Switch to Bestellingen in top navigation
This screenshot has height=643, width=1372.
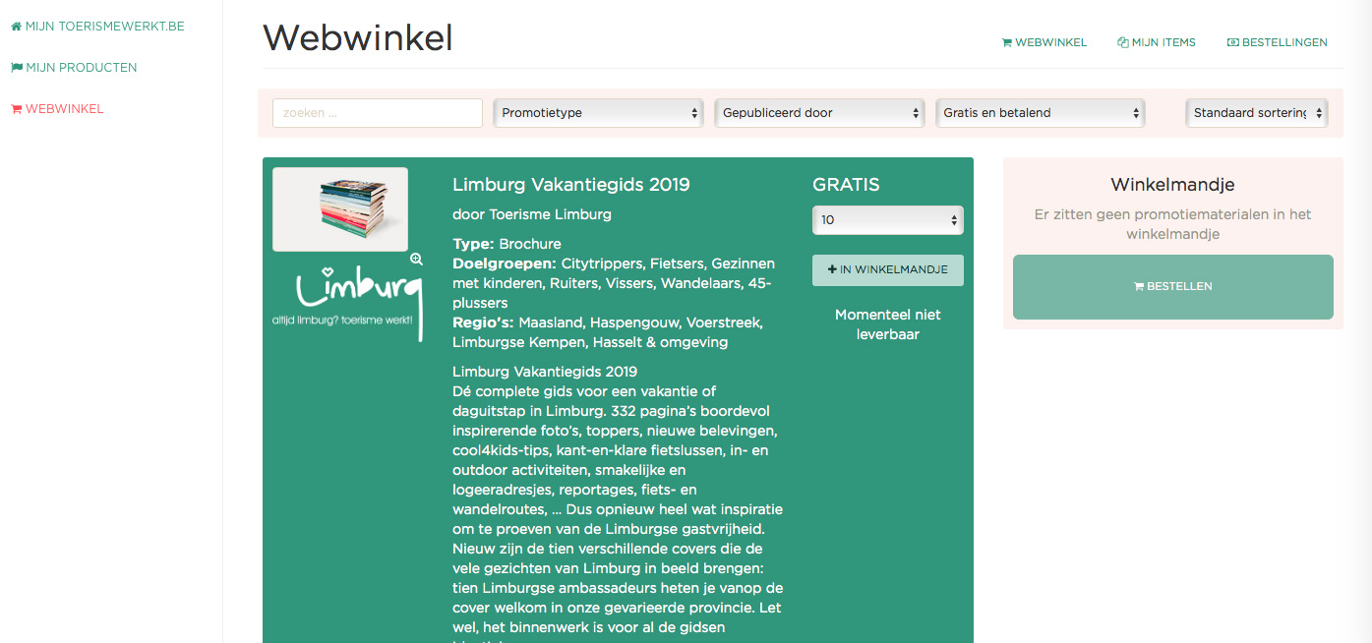[1278, 42]
